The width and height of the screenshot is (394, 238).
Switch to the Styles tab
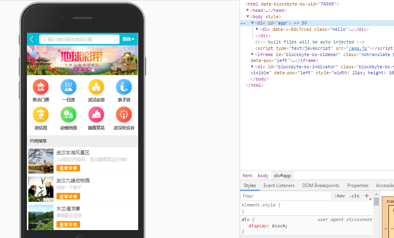250,186
